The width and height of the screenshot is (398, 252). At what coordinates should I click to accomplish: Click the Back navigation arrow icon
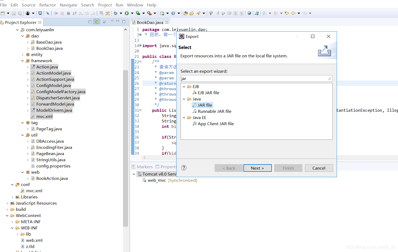click(293, 13)
